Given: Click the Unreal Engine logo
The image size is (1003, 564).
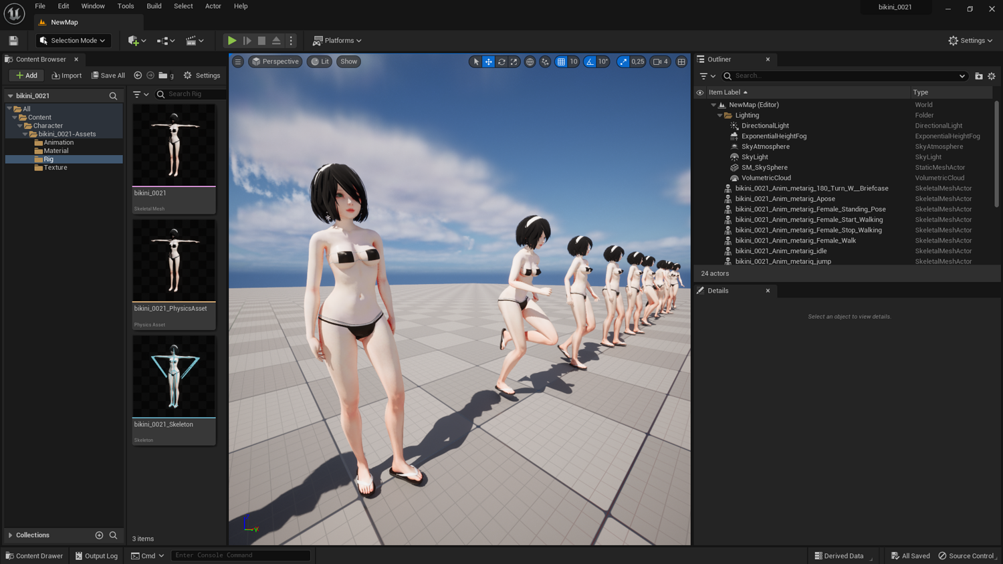Looking at the screenshot, I should [x=14, y=13].
